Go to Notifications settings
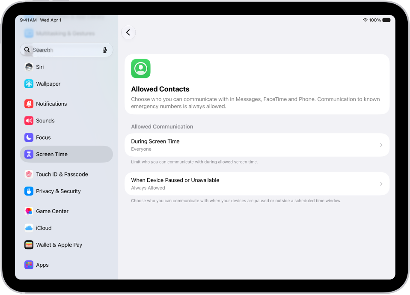The height and width of the screenshot is (295, 410). tap(66, 104)
